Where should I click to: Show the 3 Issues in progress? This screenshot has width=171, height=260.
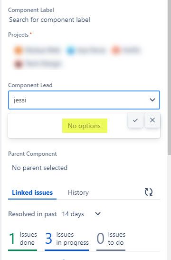pos(67,240)
